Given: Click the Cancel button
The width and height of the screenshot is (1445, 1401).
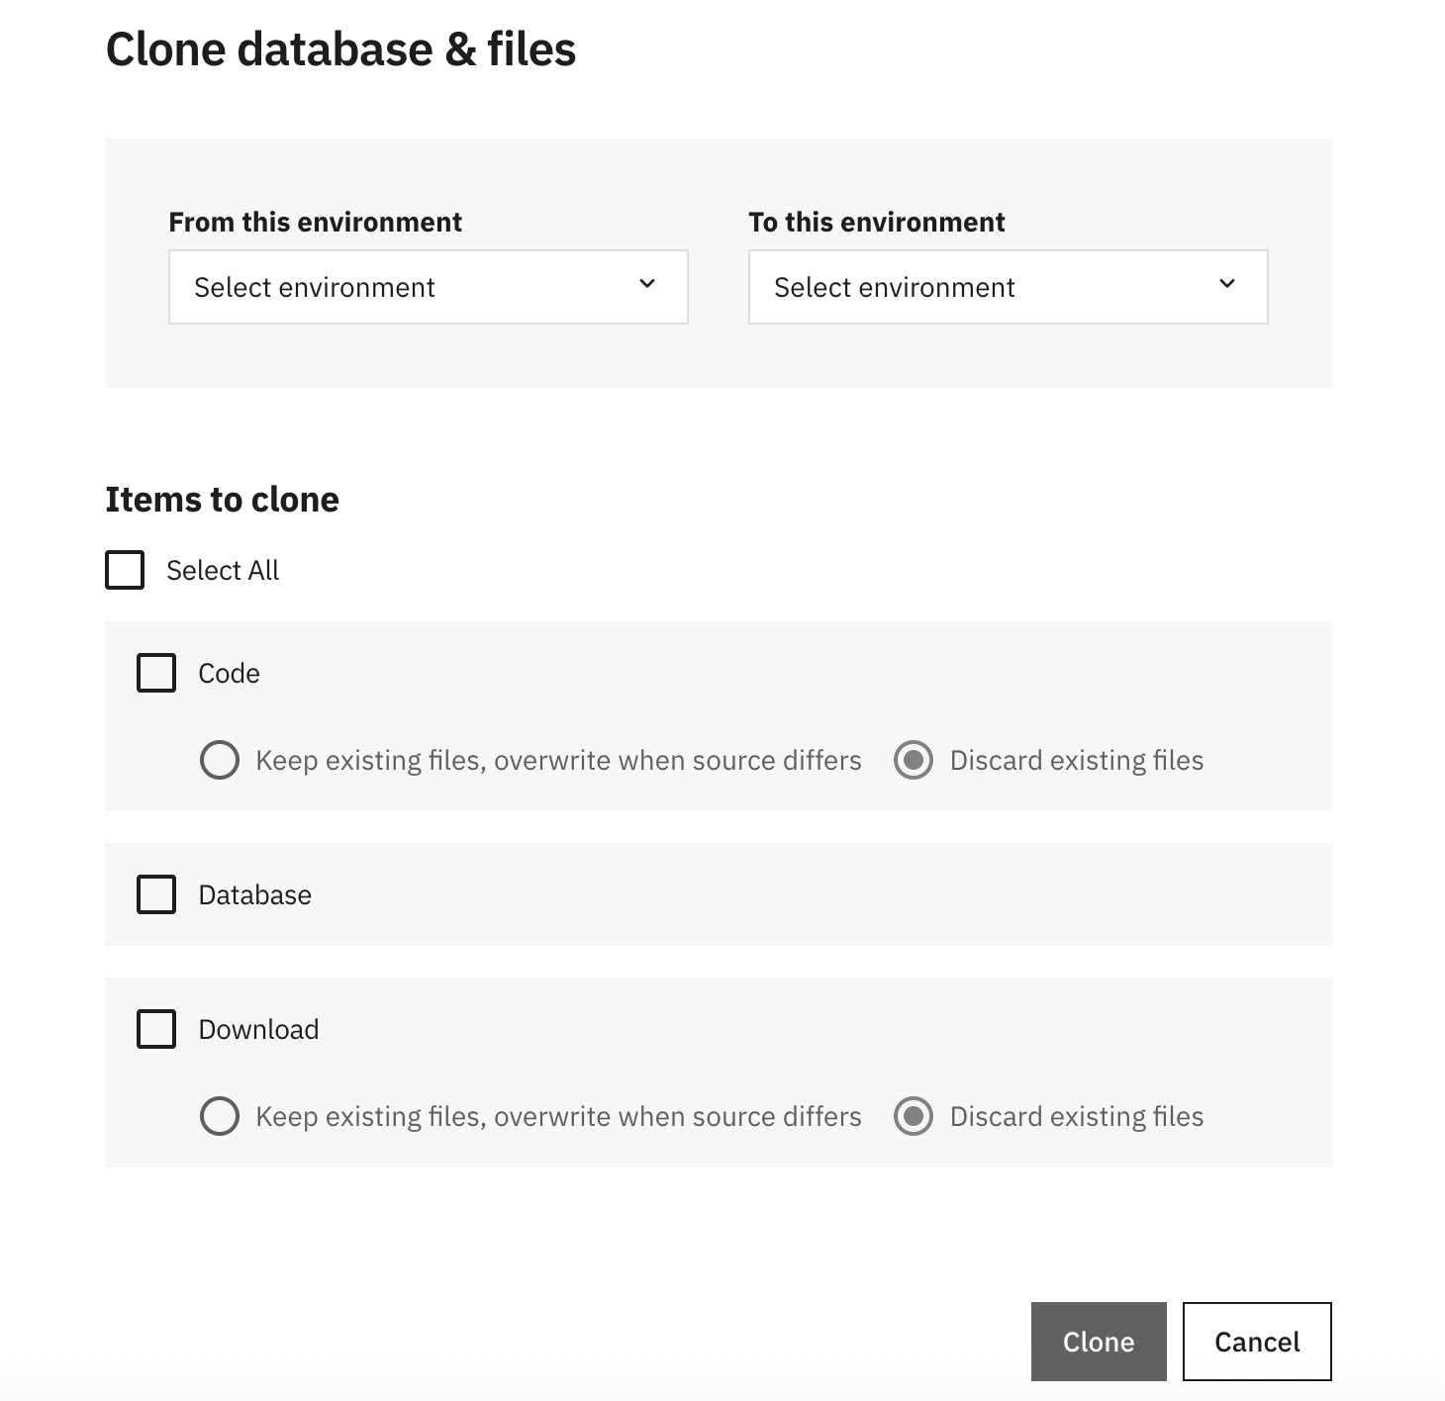Looking at the screenshot, I should point(1257,1342).
